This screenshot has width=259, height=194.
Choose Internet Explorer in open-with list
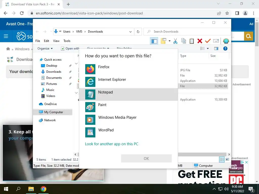128,82
